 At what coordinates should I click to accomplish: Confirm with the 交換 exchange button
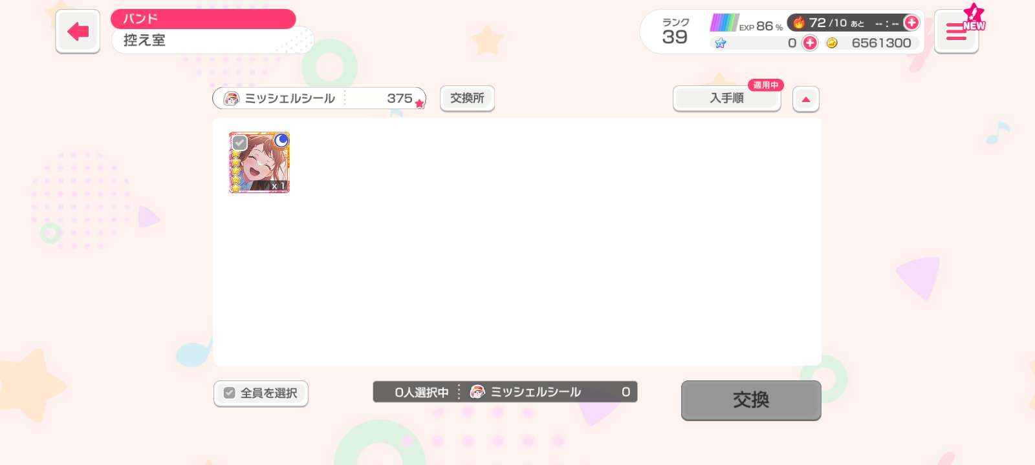(751, 400)
